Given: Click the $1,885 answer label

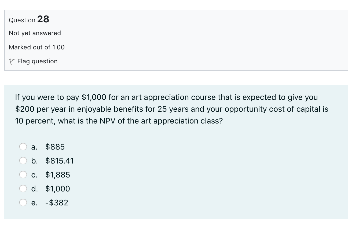Looking at the screenshot, I should [58, 175].
